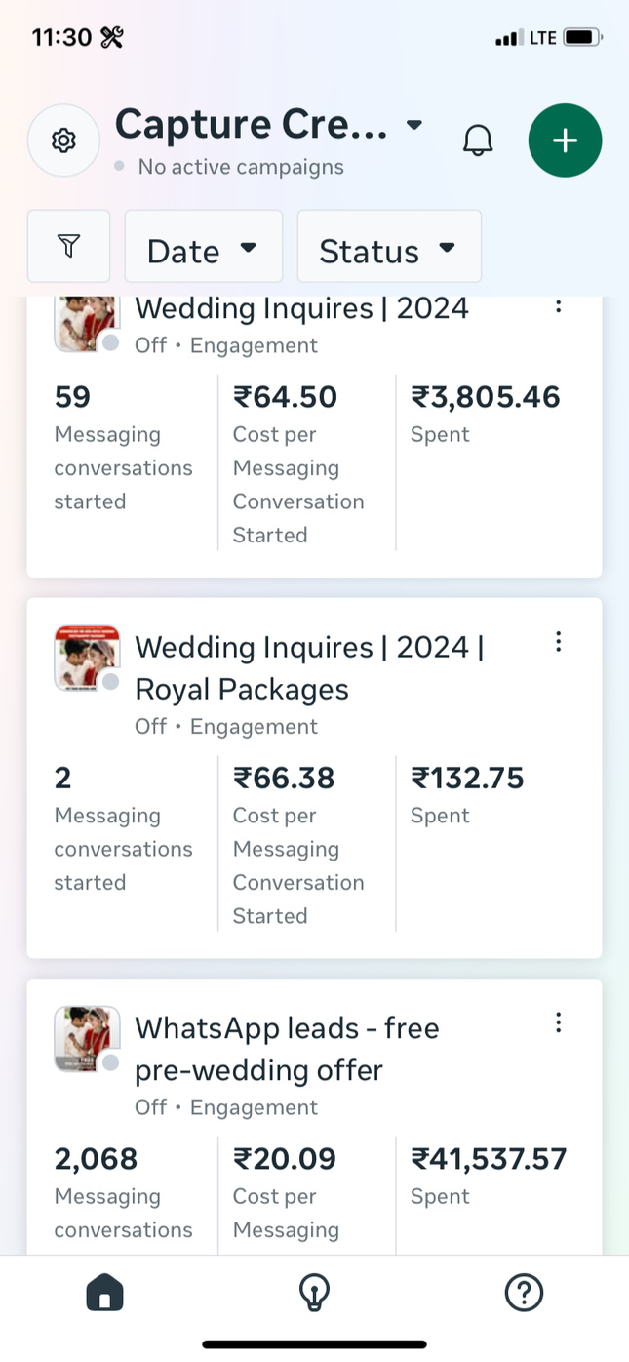Open the lightbulb insights tab
The height and width of the screenshot is (1362, 629).
tap(313, 1293)
